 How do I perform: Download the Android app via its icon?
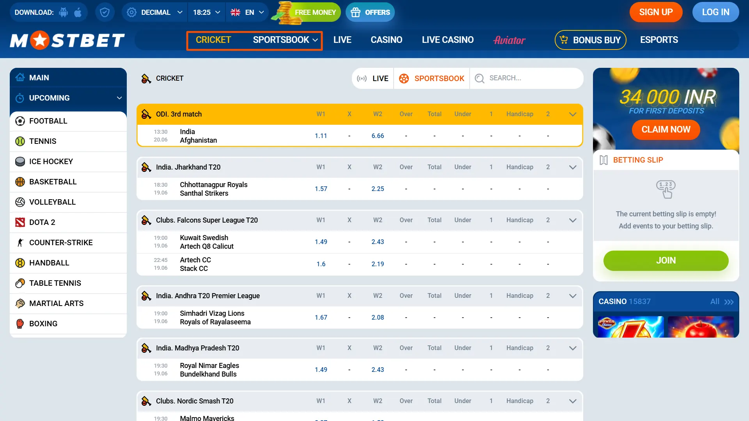[63, 12]
